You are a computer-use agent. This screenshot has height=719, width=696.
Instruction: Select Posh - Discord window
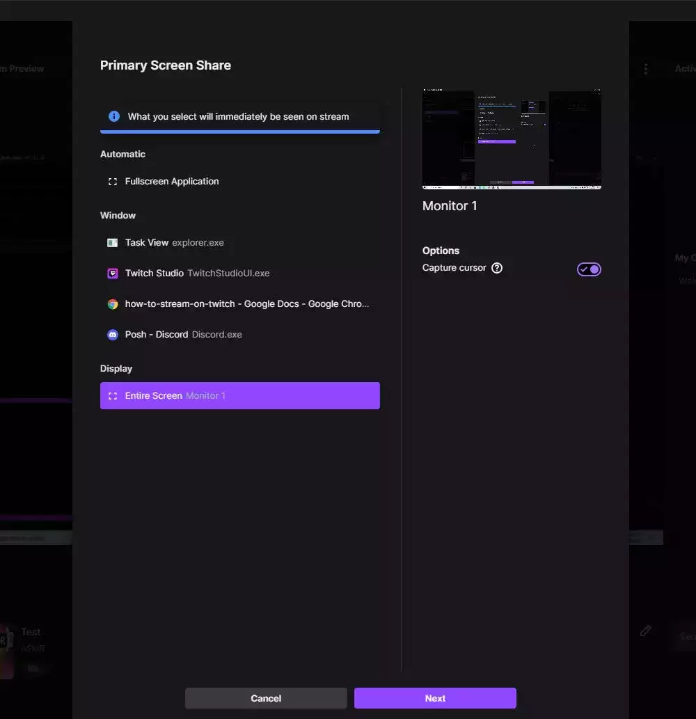click(x=240, y=335)
